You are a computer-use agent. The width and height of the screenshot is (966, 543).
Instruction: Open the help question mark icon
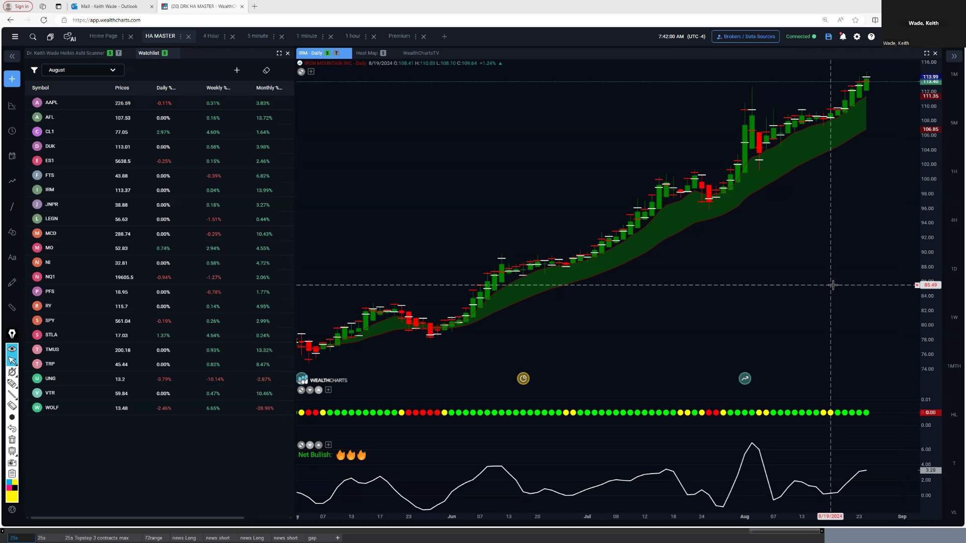871,37
